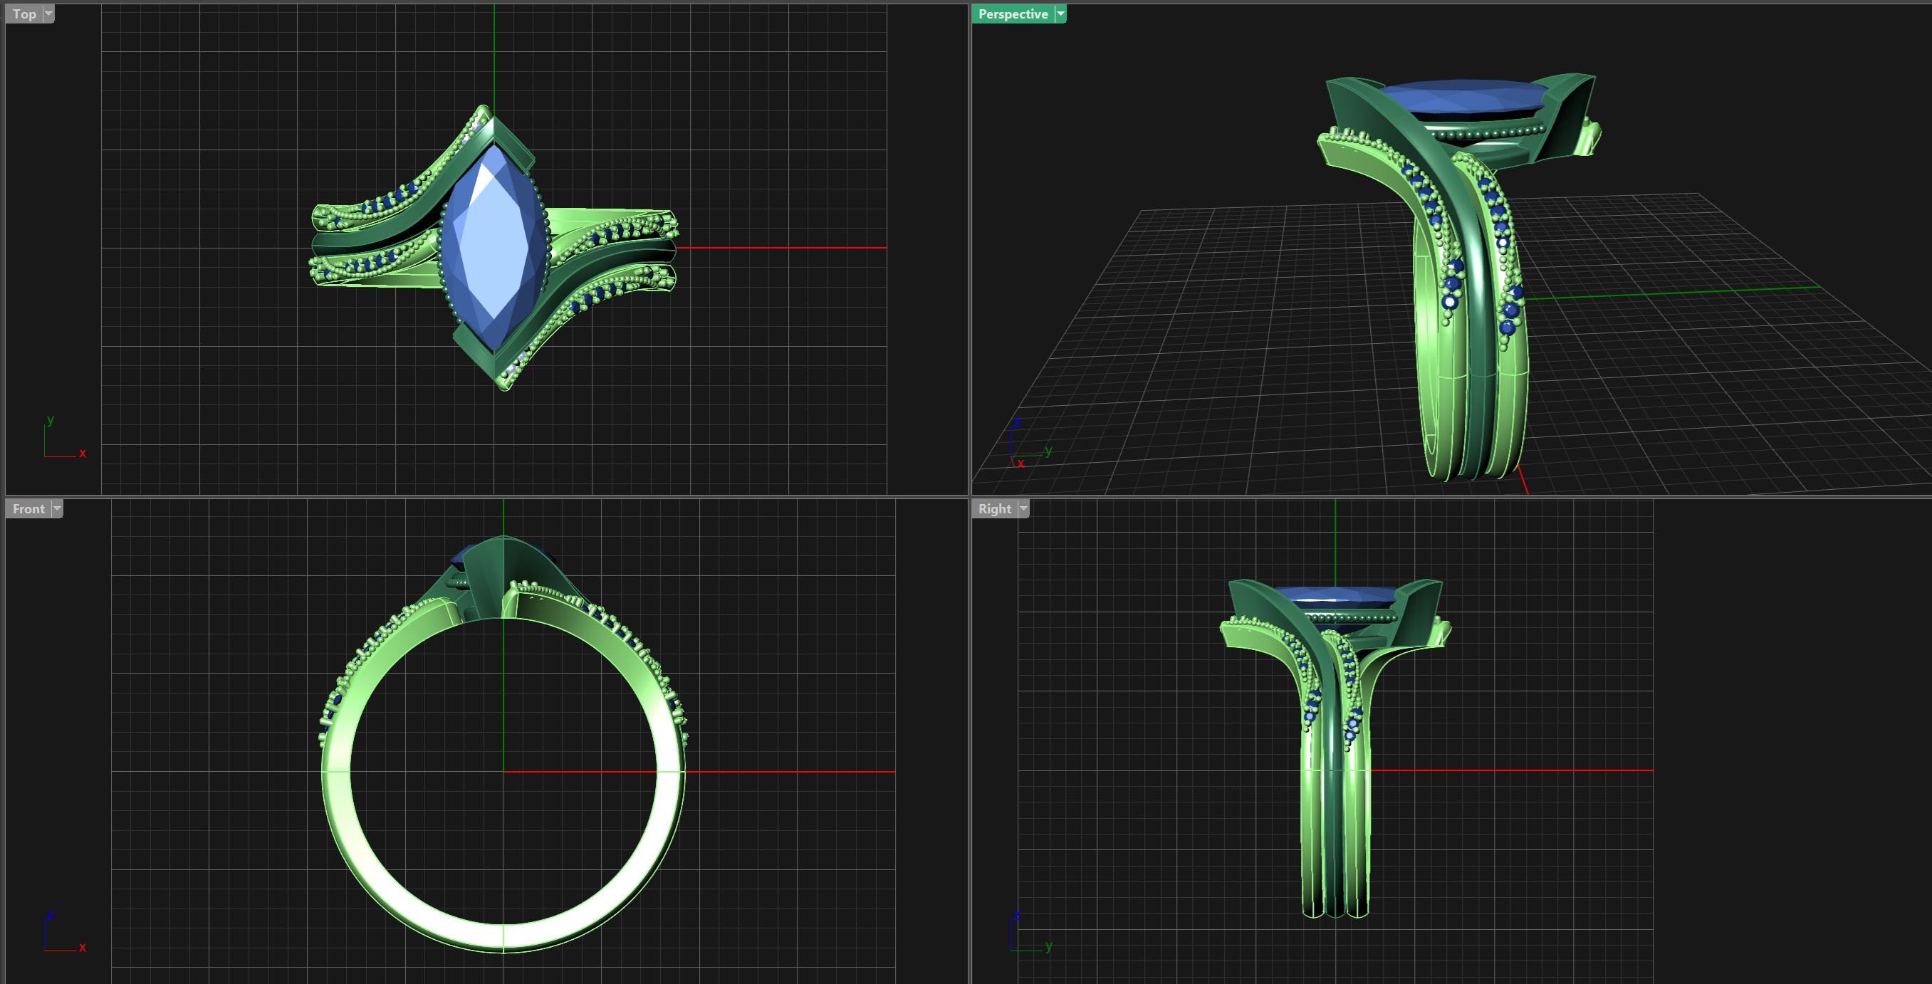Viewport: 1932px width, 984px height.
Task: Select the blue marquise gemstone in Top view
Action: [493, 248]
